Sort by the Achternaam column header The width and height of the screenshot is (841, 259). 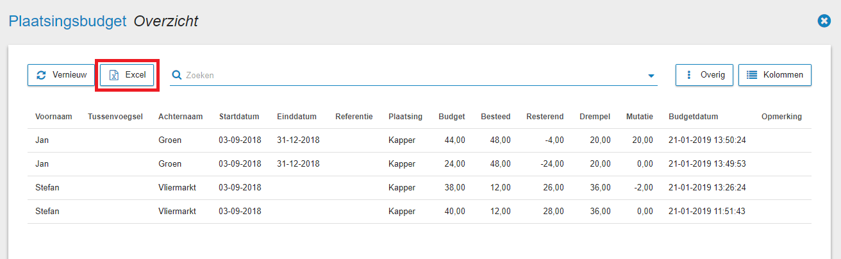[181, 117]
